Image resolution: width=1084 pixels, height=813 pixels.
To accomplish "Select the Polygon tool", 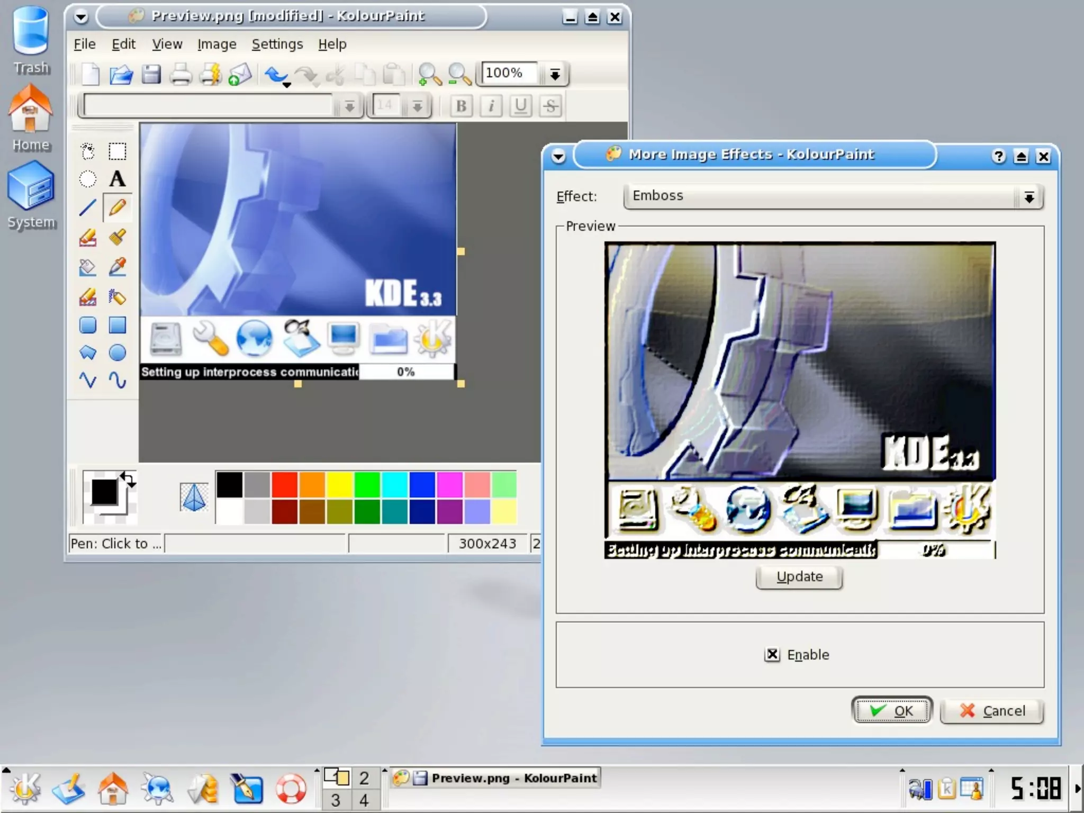I will tap(88, 353).
